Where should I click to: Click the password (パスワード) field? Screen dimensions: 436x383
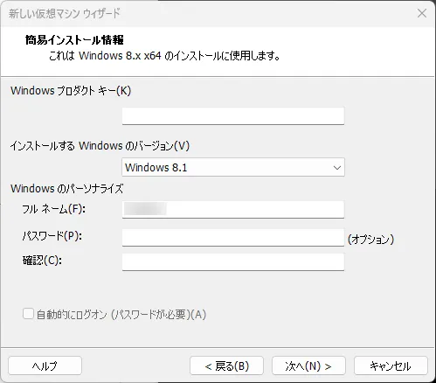click(233, 237)
